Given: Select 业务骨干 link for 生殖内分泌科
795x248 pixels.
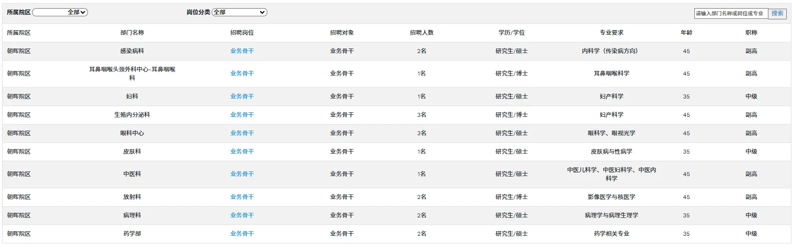Looking at the screenshot, I should pos(242,115).
